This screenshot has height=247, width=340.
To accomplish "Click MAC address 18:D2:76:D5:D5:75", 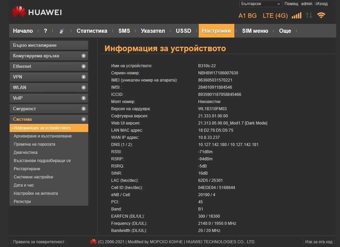I will [216, 130].
